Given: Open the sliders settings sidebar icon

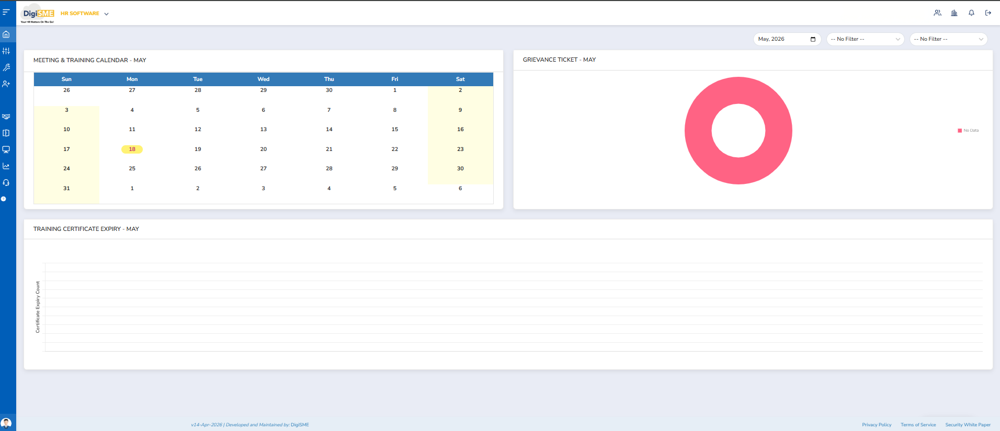Looking at the screenshot, I should point(6,51).
